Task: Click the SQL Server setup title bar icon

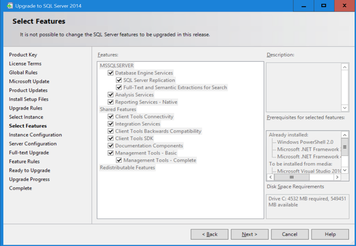Action: tap(10, 6)
